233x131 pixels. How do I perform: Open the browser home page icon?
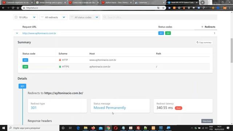coord(18,8)
